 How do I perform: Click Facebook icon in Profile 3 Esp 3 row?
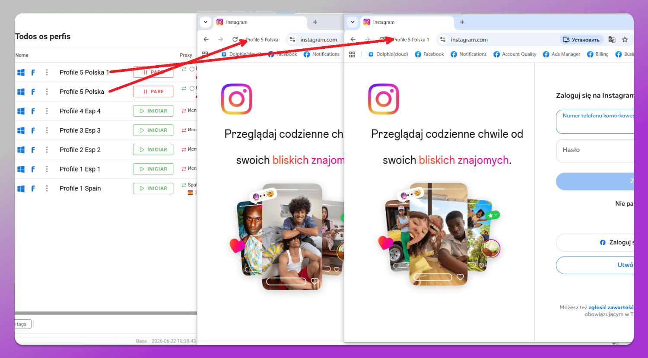33,130
